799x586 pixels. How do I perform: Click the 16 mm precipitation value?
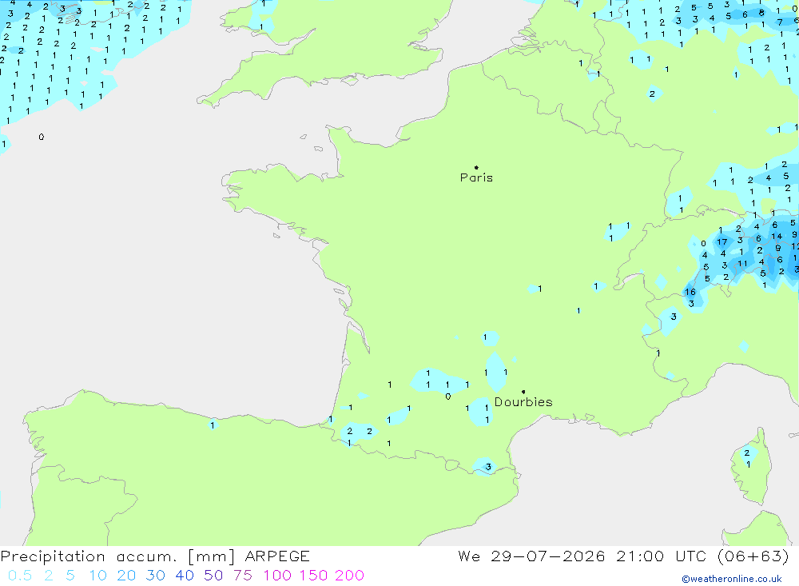coord(690,293)
